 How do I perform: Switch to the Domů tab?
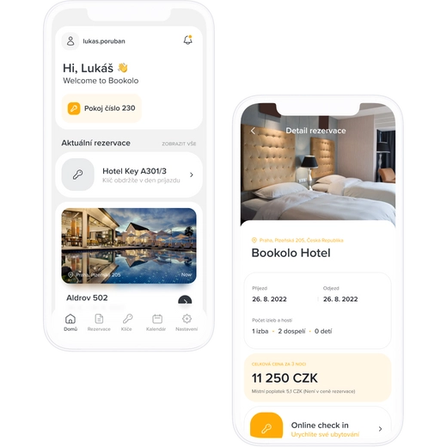[x=70, y=322]
